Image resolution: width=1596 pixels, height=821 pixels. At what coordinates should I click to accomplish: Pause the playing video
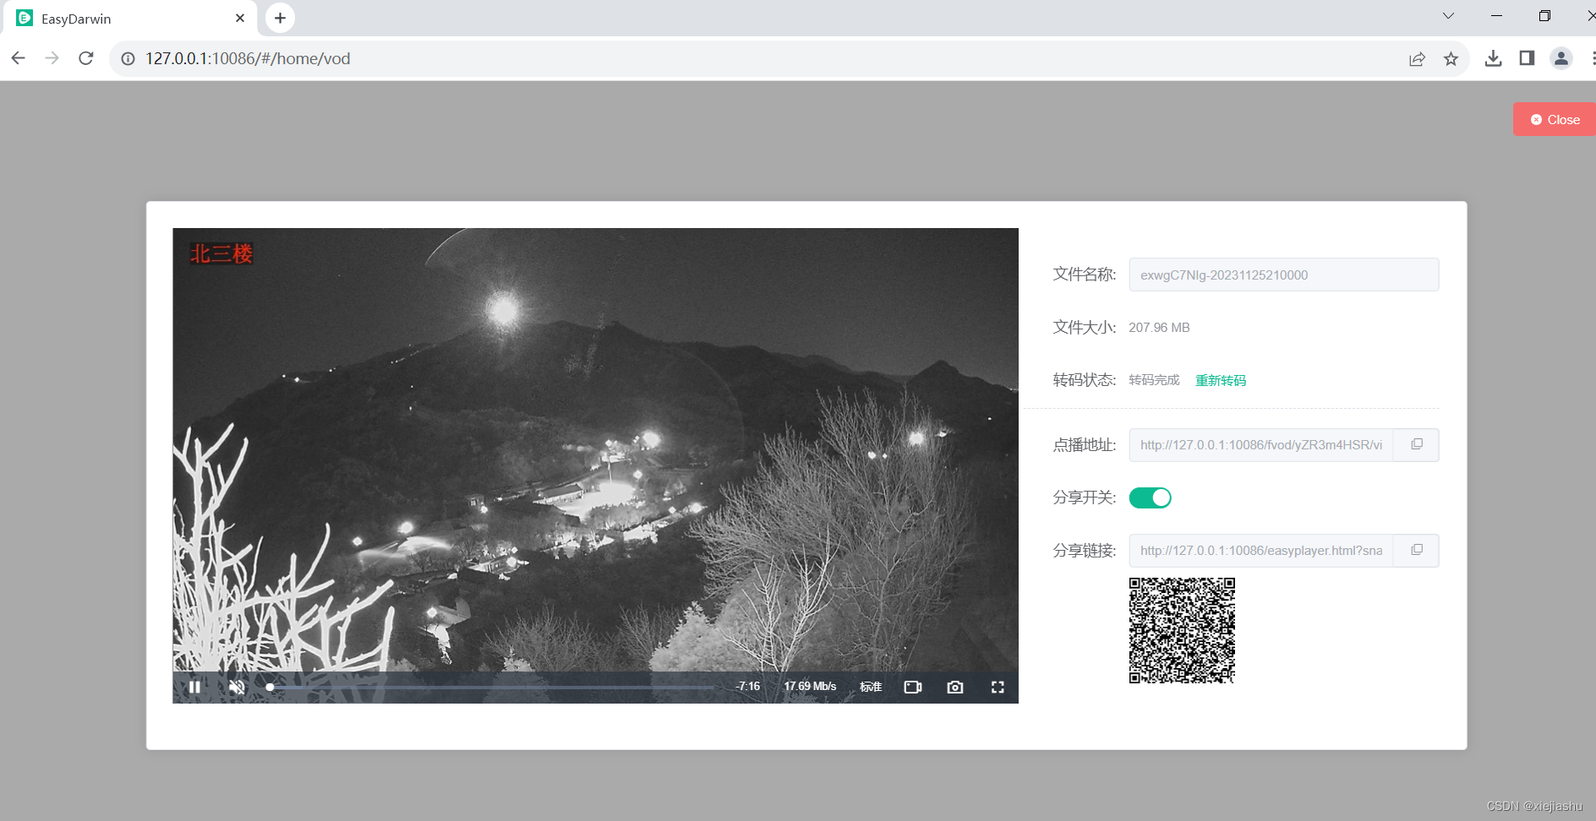click(194, 687)
